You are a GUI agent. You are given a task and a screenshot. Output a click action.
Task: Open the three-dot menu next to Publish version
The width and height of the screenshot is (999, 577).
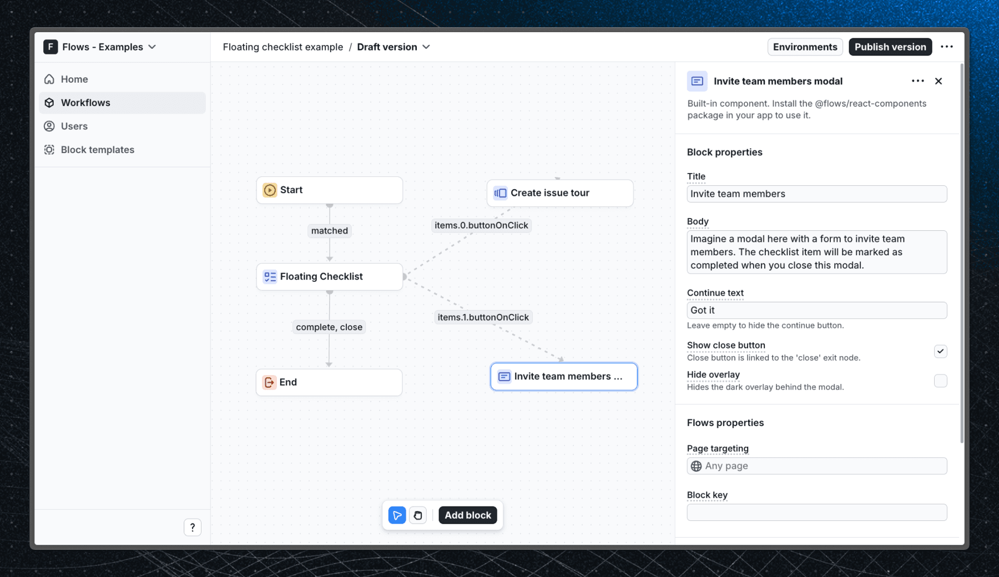(947, 47)
